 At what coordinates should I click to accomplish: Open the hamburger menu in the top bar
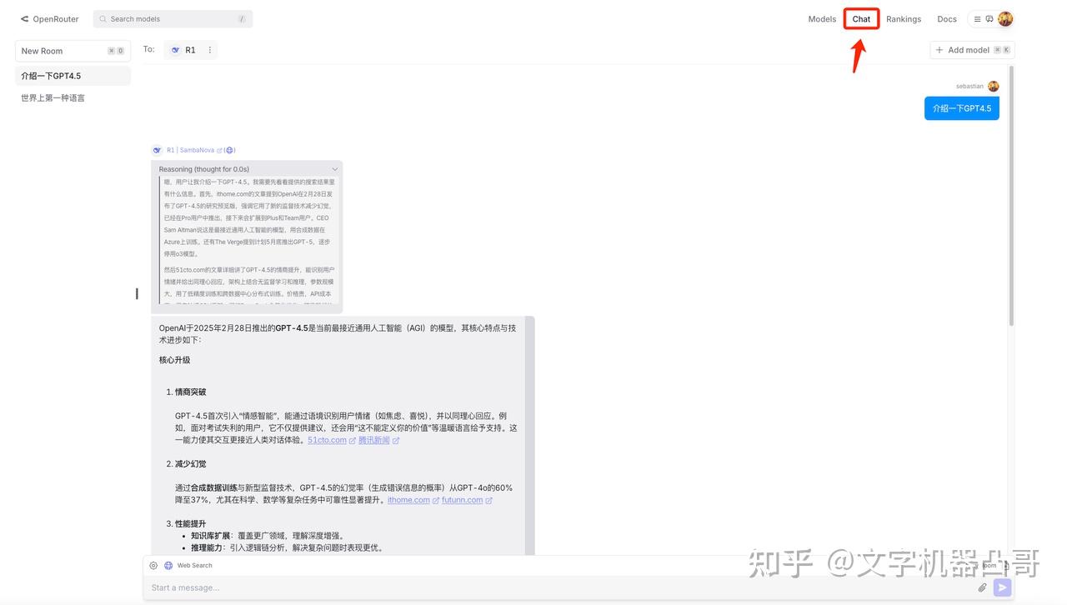pyautogui.click(x=977, y=17)
